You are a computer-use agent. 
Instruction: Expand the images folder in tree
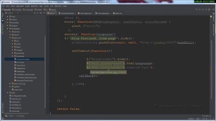pos(12,50)
